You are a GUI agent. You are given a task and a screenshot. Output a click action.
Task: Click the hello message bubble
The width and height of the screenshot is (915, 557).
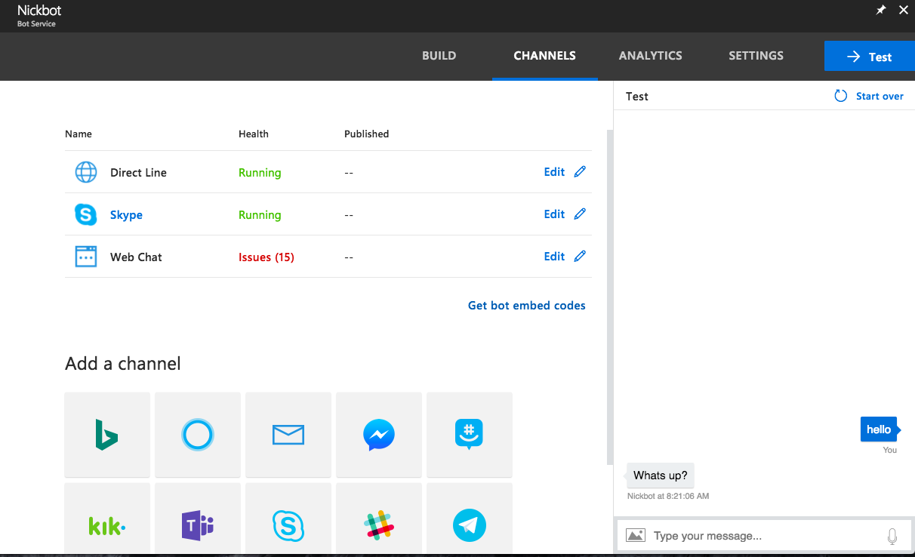tap(879, 429)
